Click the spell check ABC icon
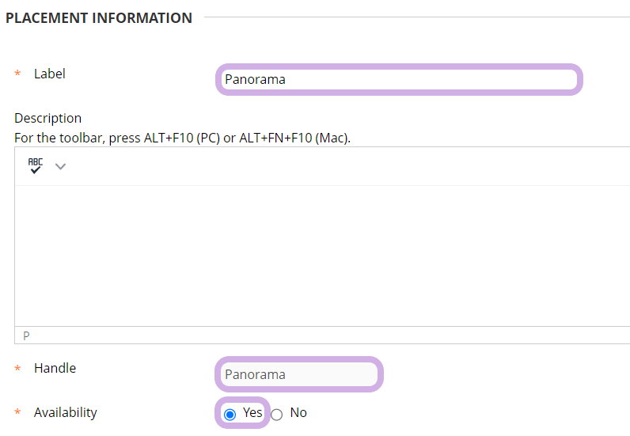 pyautogui.click(x=36, y=165)
